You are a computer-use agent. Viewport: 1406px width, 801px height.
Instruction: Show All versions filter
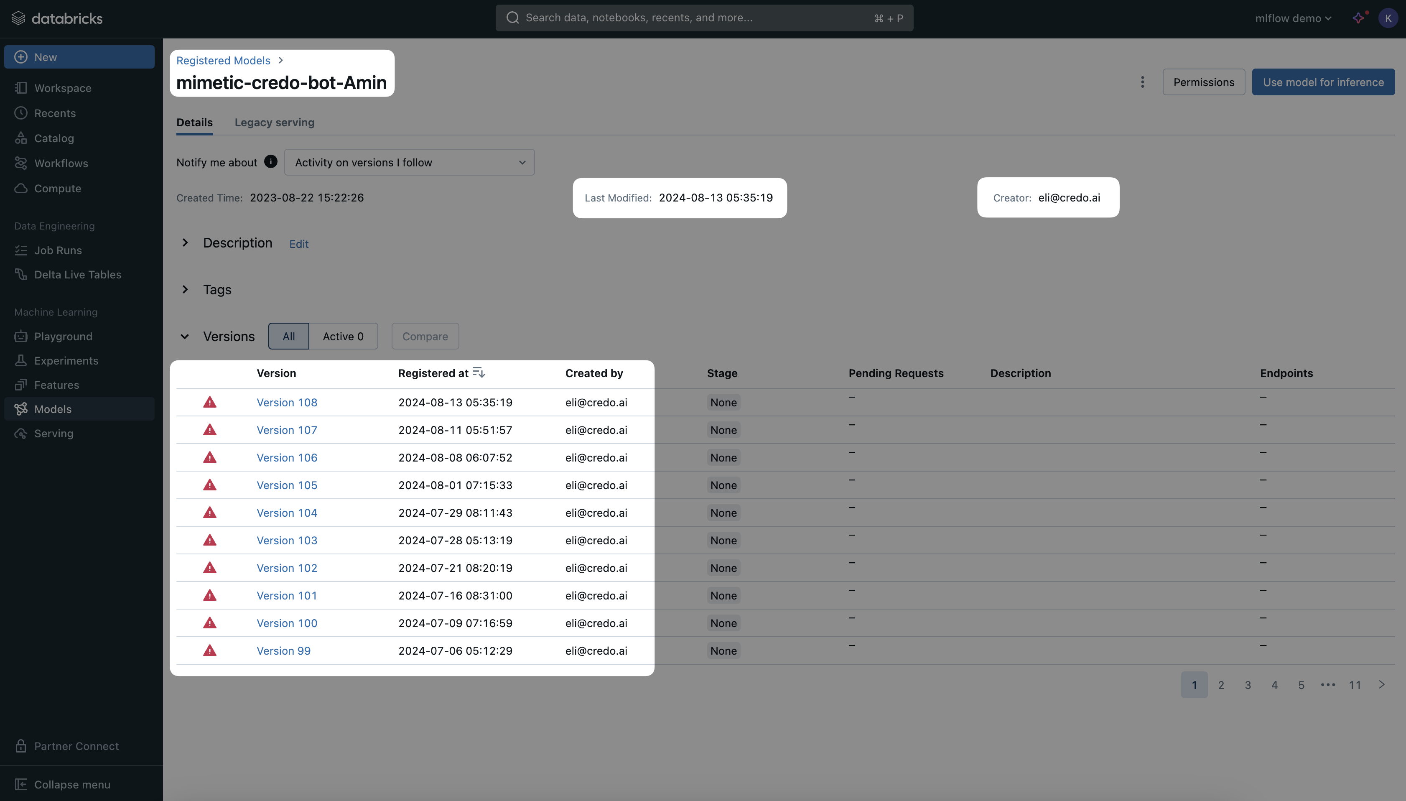point(289,336)
